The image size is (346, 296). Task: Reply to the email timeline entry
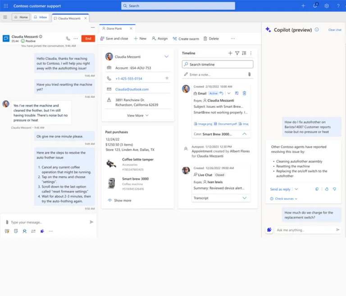click(221, 93)
